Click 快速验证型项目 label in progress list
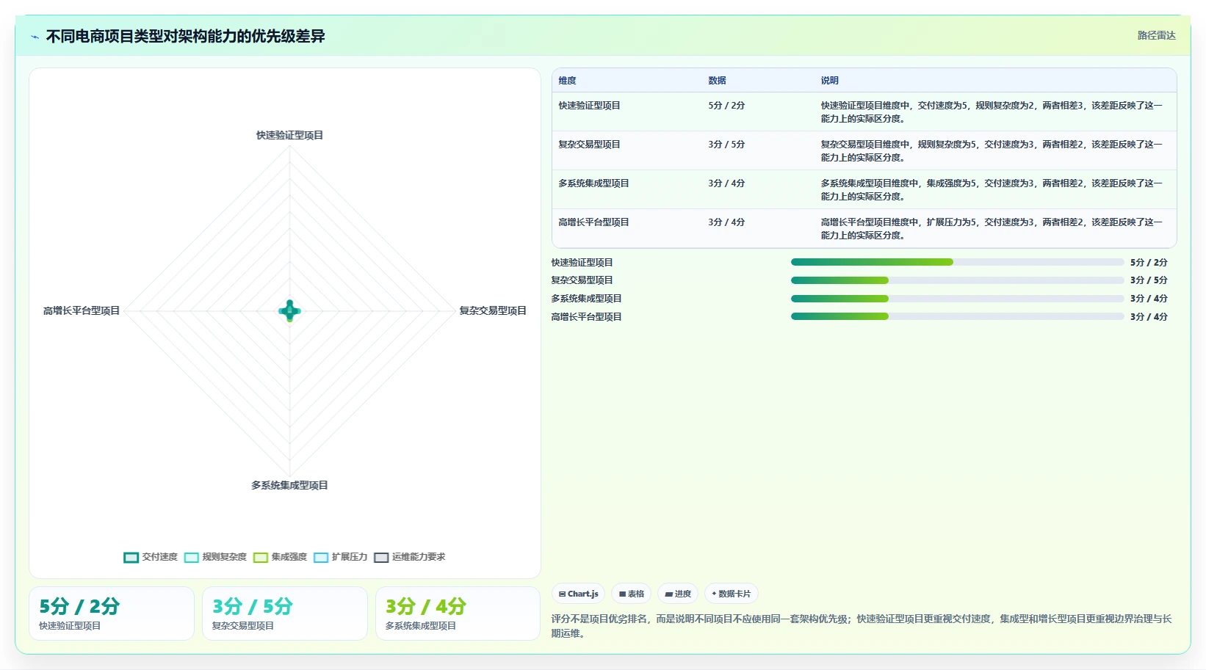This screenshot has height=670, width=1206. [582, 262]
